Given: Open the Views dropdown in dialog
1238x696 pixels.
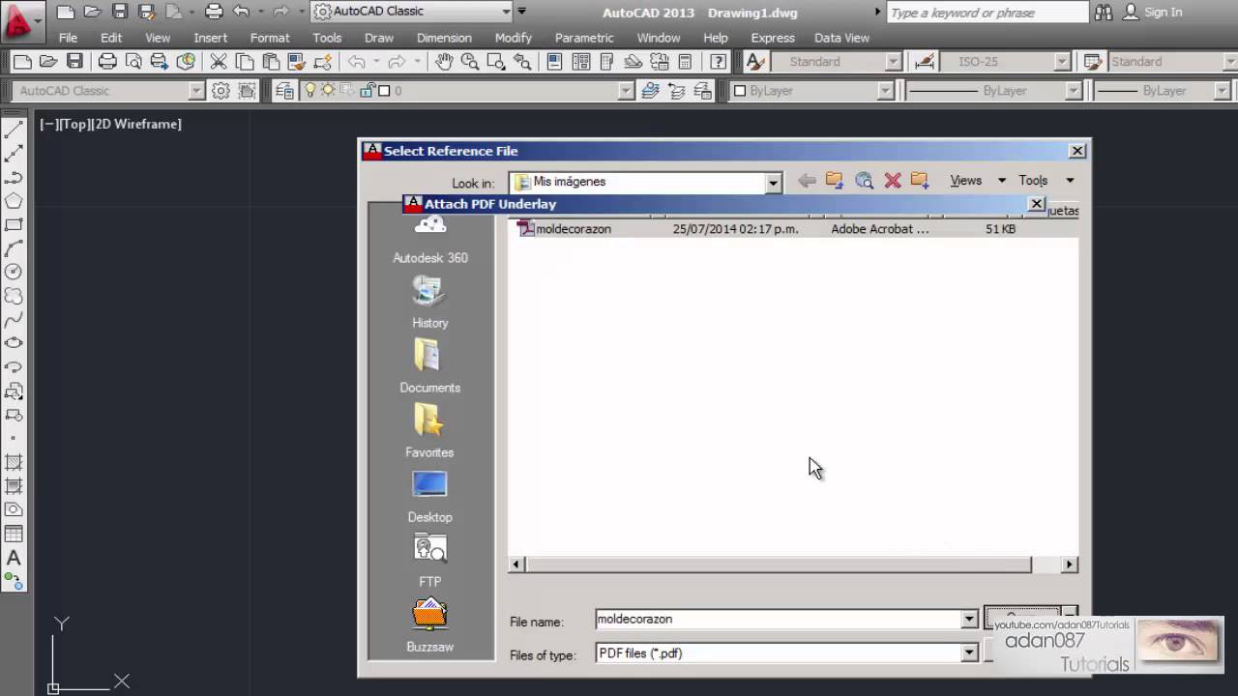Looking at the screenshot, I should pos(977,181).
